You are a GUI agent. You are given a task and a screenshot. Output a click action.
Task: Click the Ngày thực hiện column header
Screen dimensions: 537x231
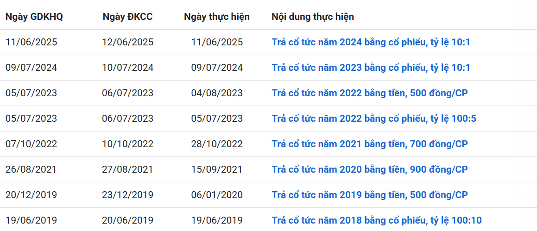217,17
